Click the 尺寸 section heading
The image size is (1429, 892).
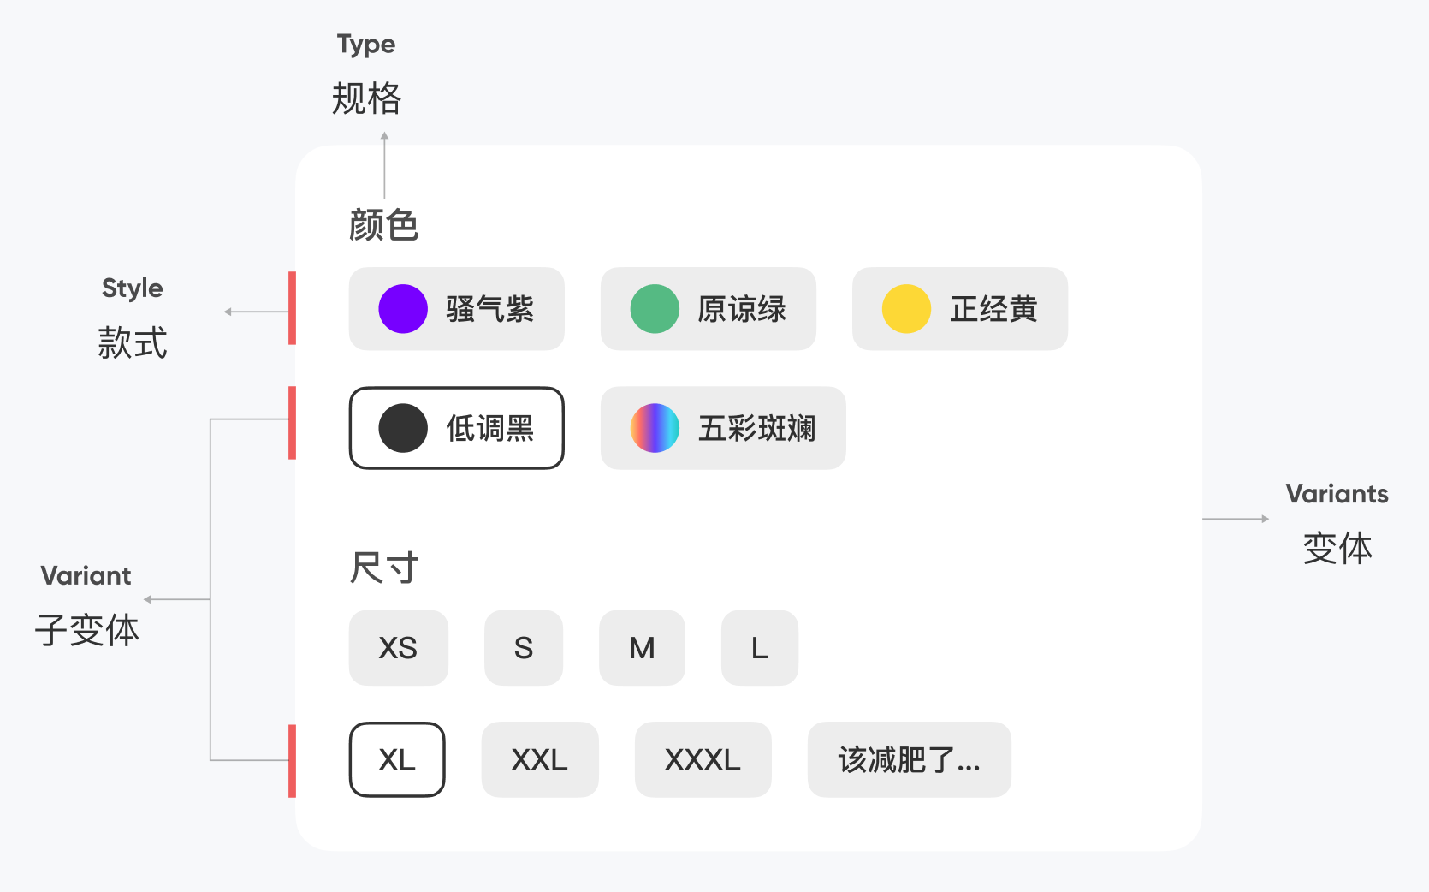384,568
